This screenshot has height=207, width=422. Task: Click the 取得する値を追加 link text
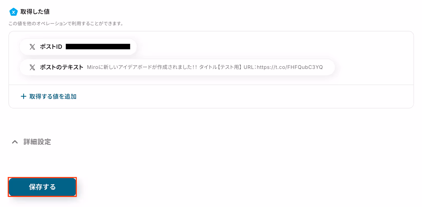(x=53, y=97)
